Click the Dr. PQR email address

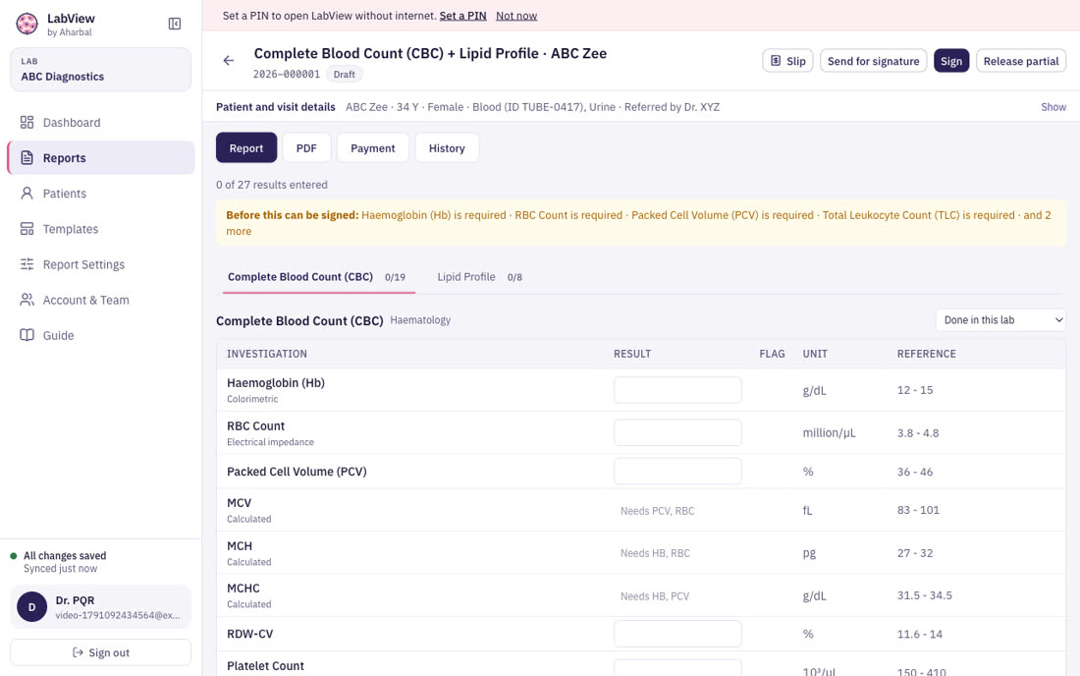[118, 615]
